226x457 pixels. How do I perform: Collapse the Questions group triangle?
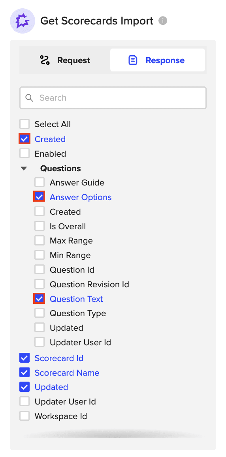click(x=24, y=169)
